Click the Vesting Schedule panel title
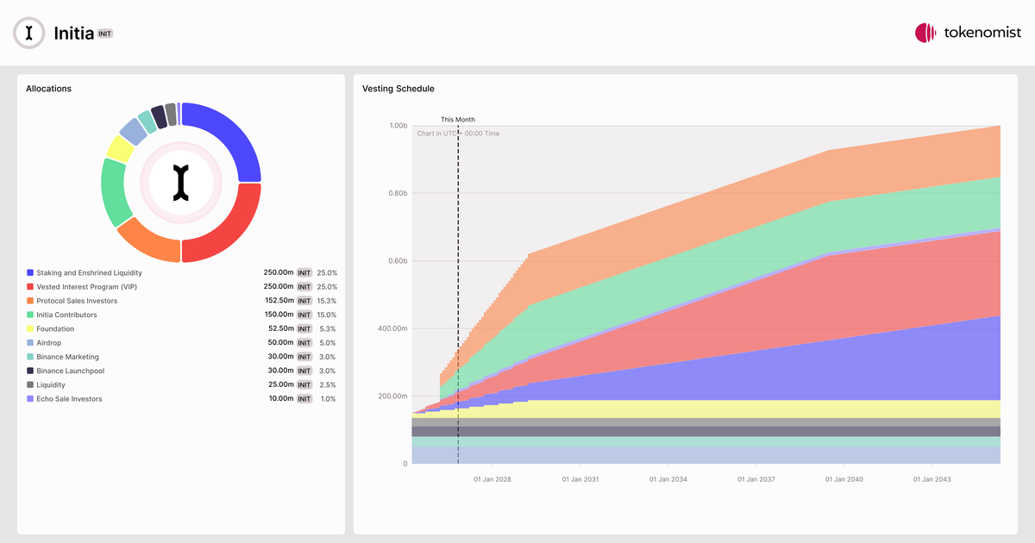Viewport: 1035px width, 543px height. [398, 89]
